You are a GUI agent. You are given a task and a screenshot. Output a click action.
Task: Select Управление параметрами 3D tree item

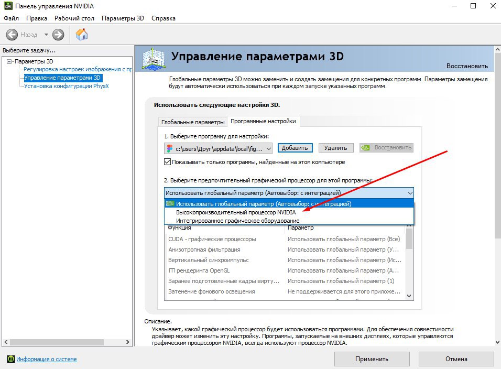(63, 78)
